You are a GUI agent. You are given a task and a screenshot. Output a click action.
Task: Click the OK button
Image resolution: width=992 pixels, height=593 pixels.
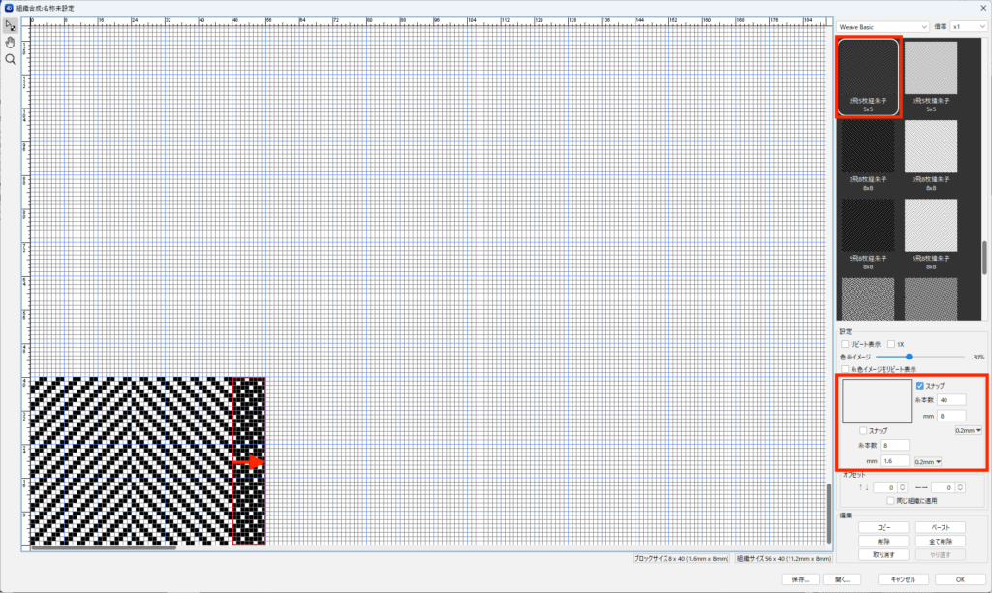(x=960, y=579)
